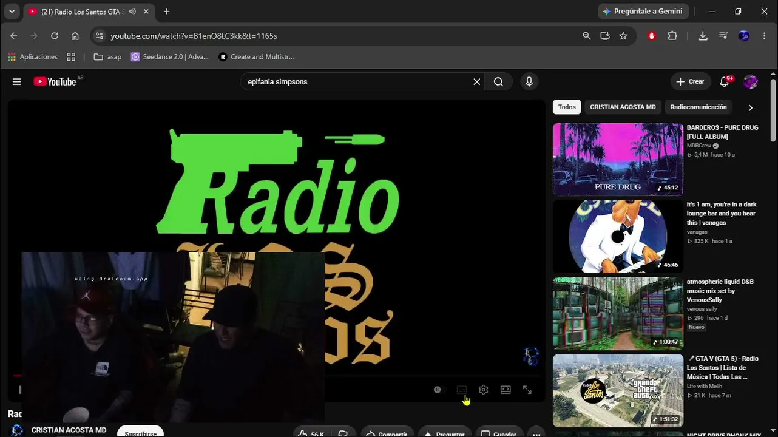Open the Extensions puzzle menu
This screenshot has height=437, width=778.
(672, 36)
